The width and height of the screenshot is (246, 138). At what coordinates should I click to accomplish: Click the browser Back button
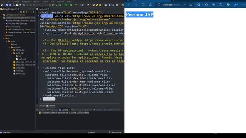pyautogui.click(x=129, y=5)
